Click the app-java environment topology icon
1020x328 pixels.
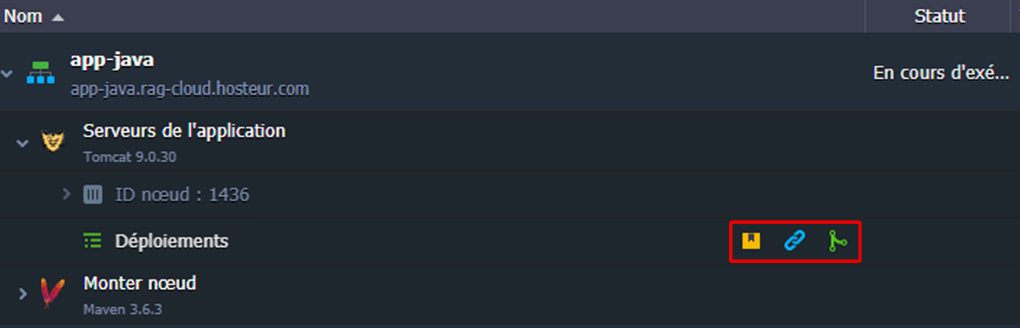coord(41,73)
